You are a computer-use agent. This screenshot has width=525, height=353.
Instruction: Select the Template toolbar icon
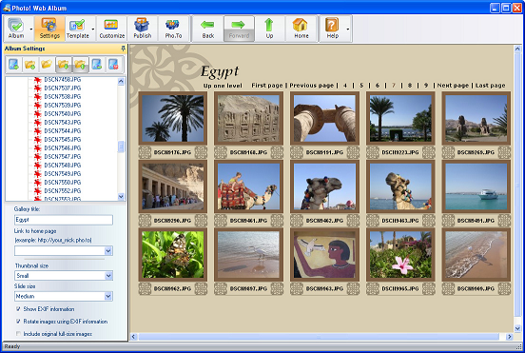[78, 29]
